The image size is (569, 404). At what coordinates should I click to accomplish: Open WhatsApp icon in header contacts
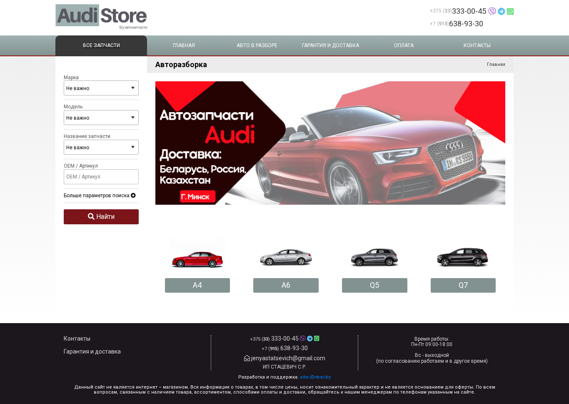(x=510, y=11)
